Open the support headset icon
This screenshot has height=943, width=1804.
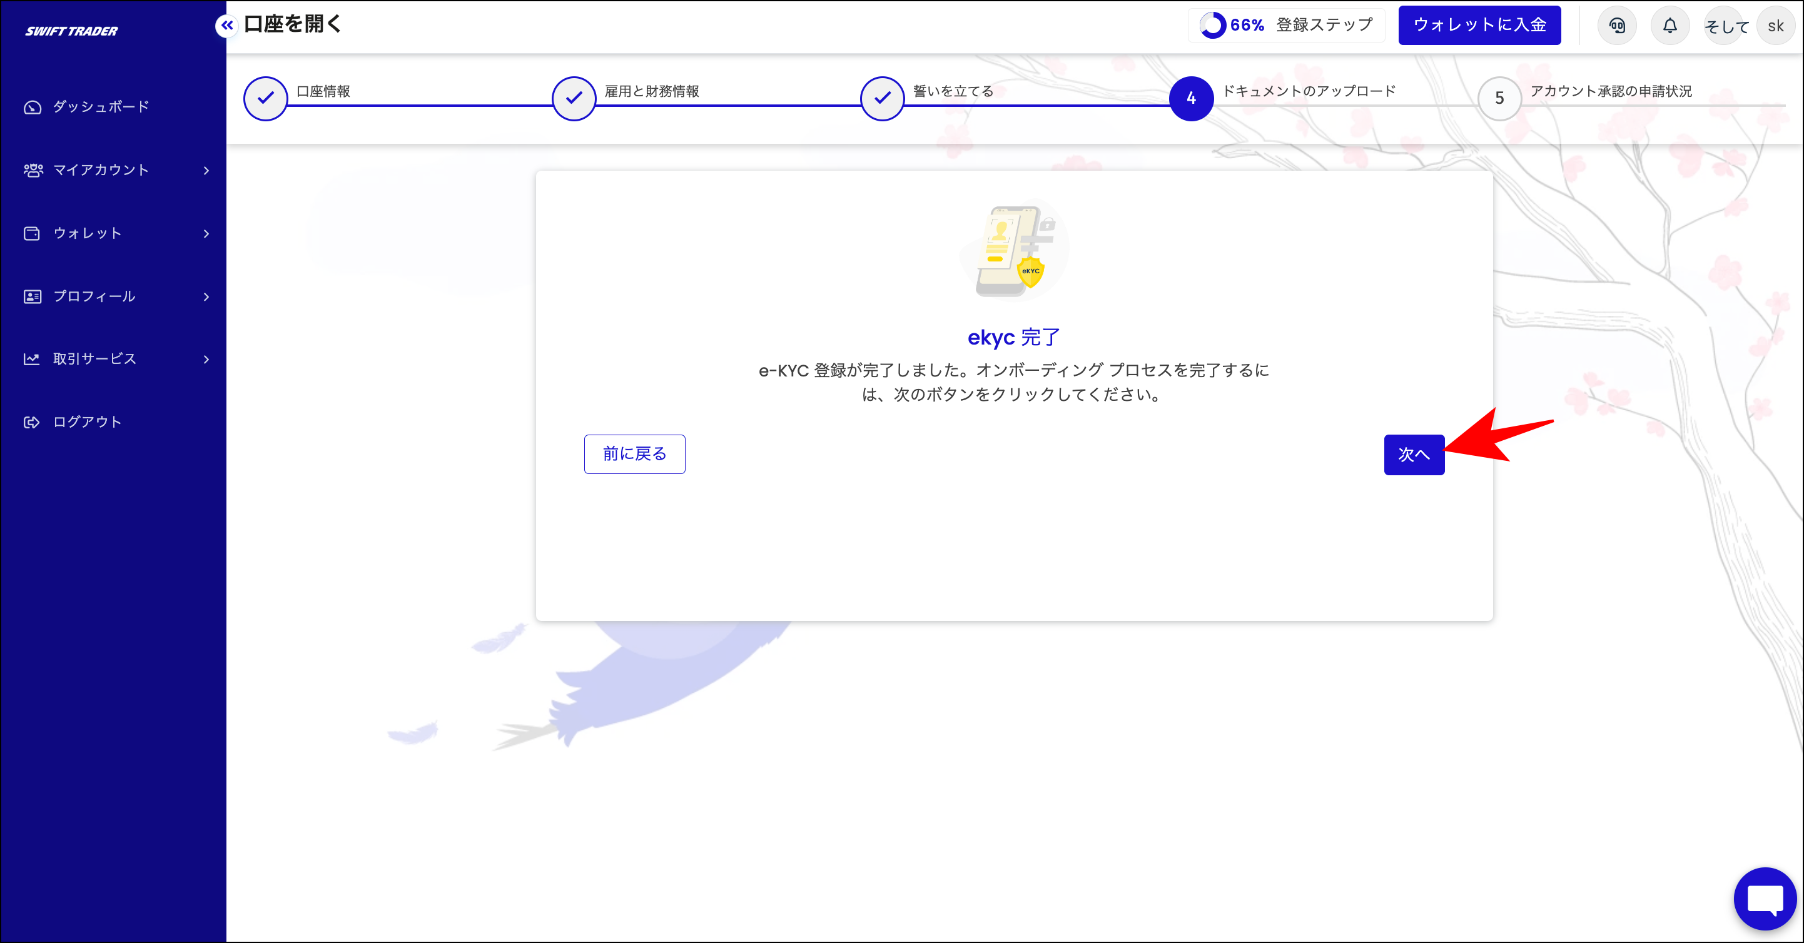(1616, 26)
